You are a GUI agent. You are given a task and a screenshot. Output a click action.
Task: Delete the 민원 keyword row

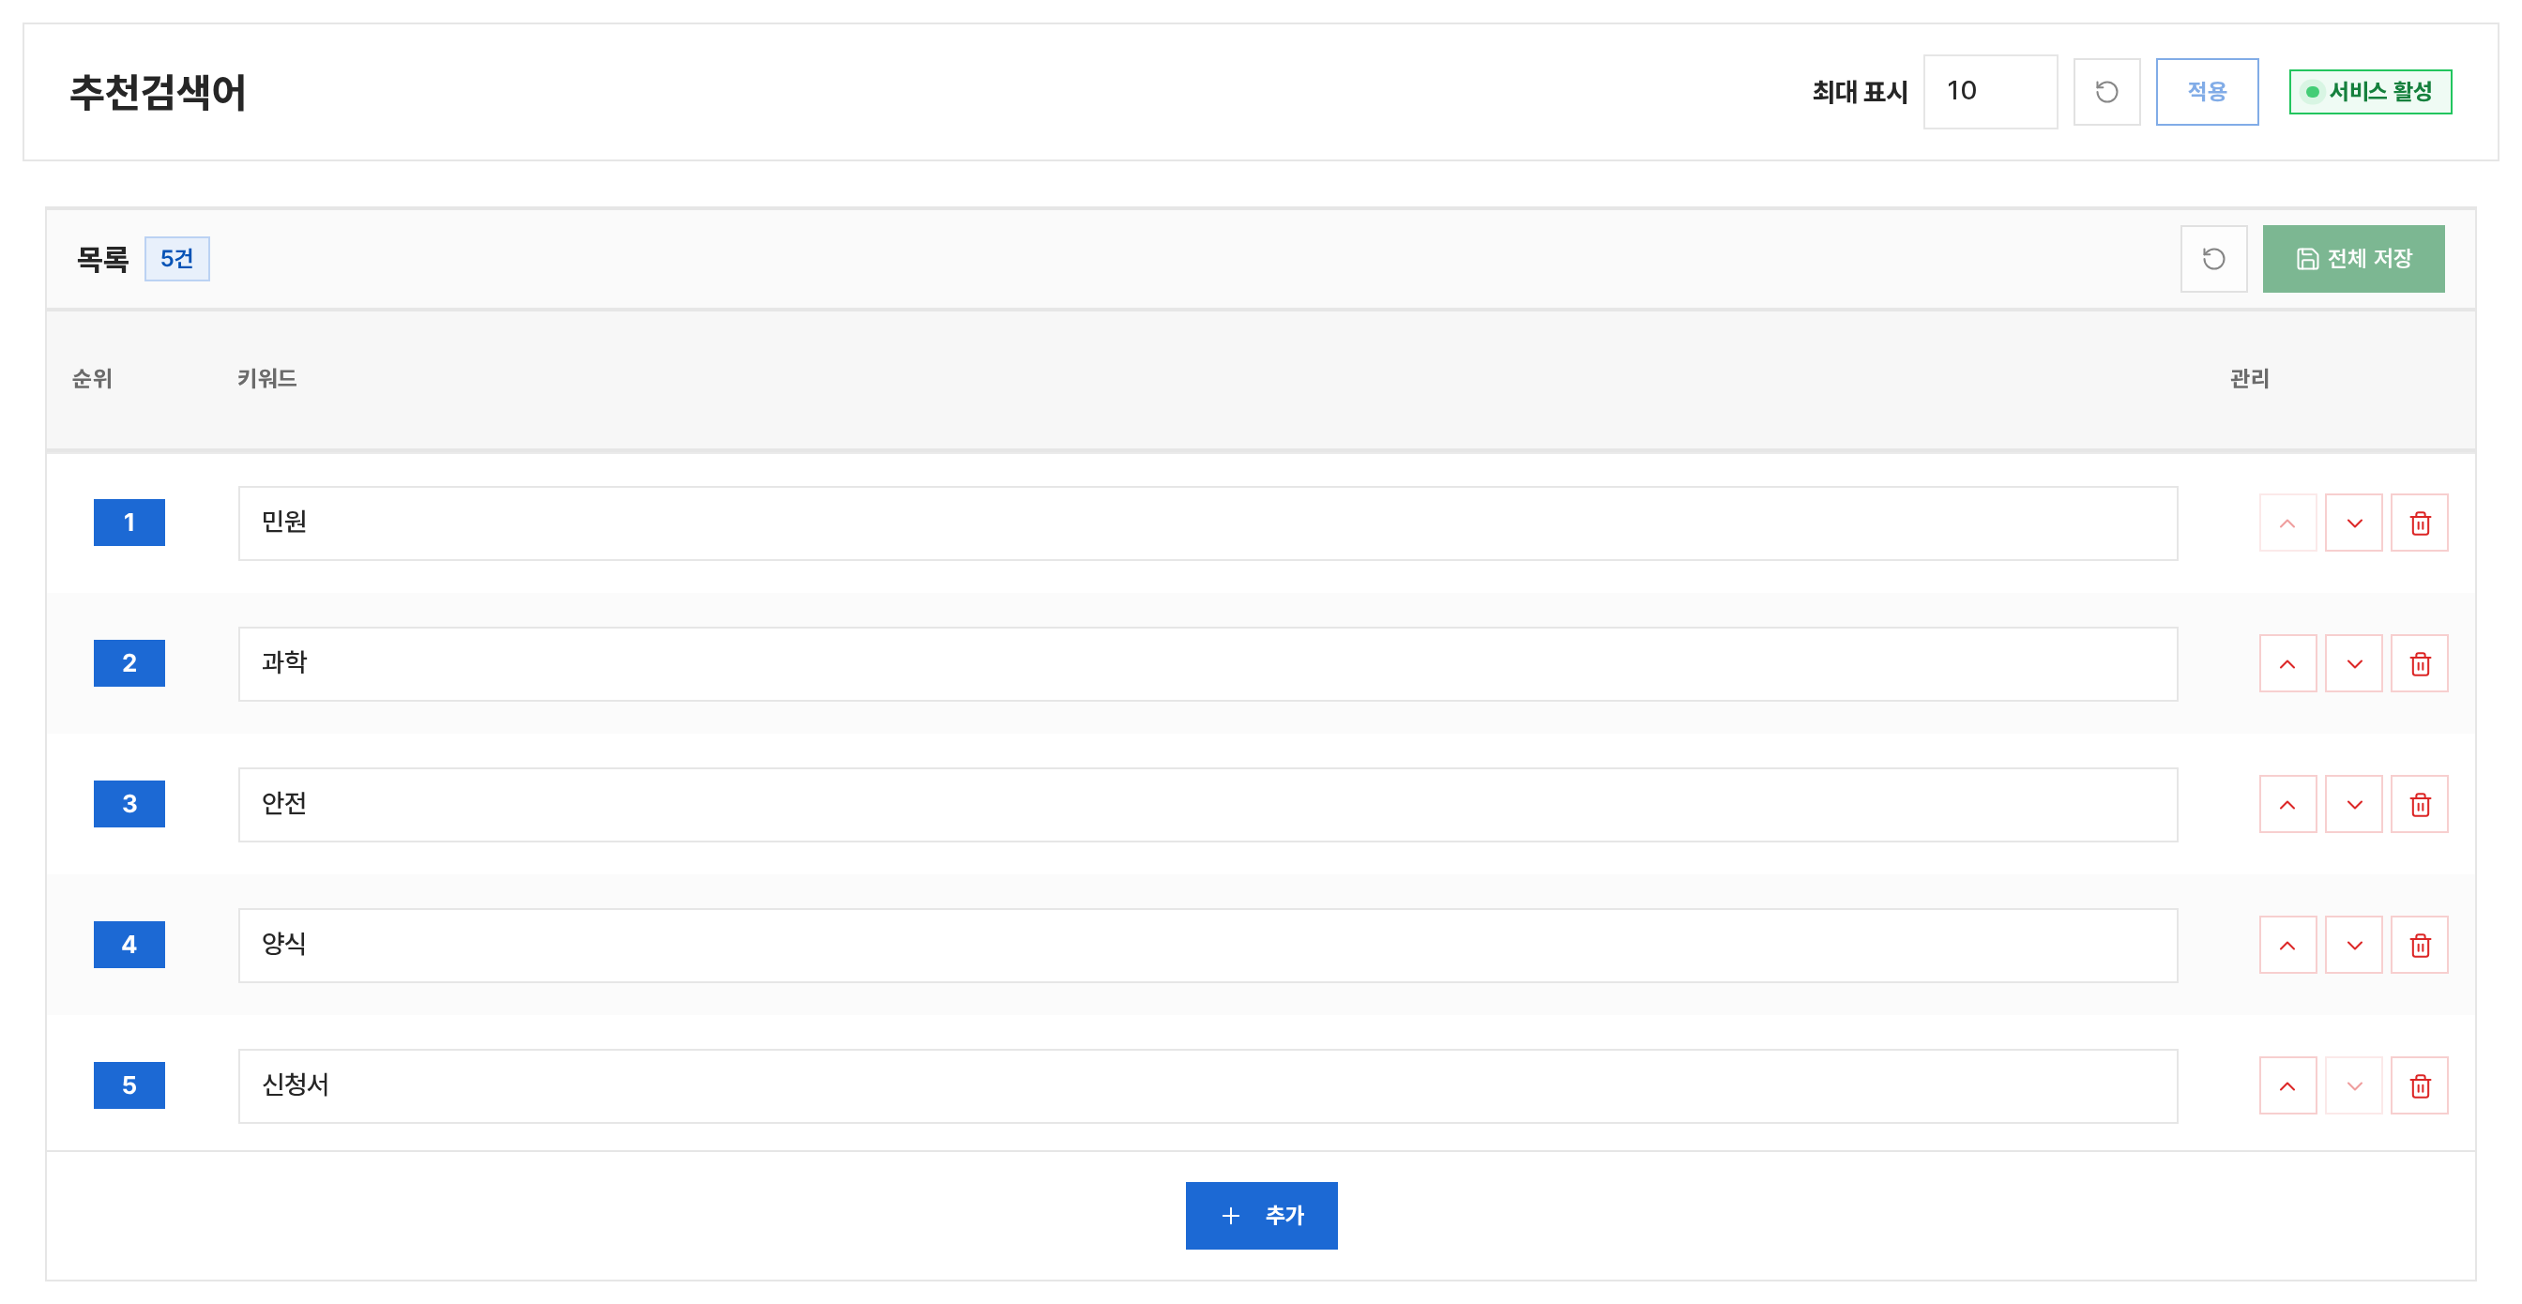[x=2419, y=523]
